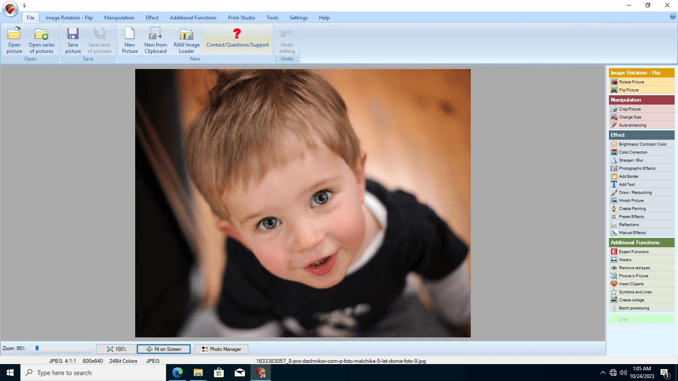The width and height of the screenshot is (678, 381).
Task: Open Microsoft Store from taskbar
Action: [x=219, y=373]
